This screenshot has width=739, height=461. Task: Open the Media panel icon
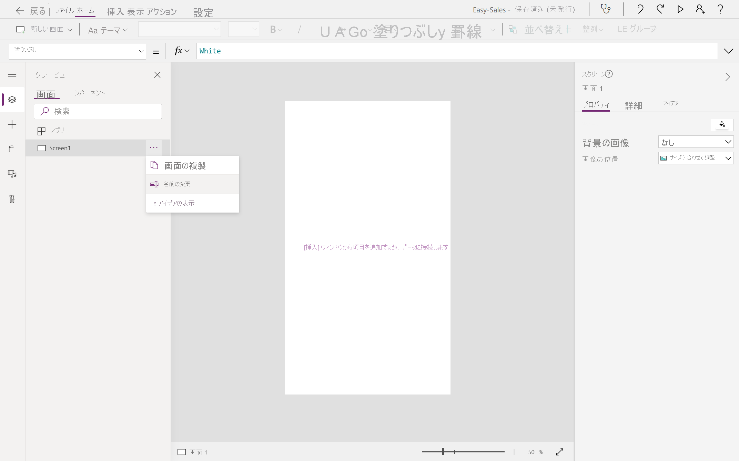[12, 174]
